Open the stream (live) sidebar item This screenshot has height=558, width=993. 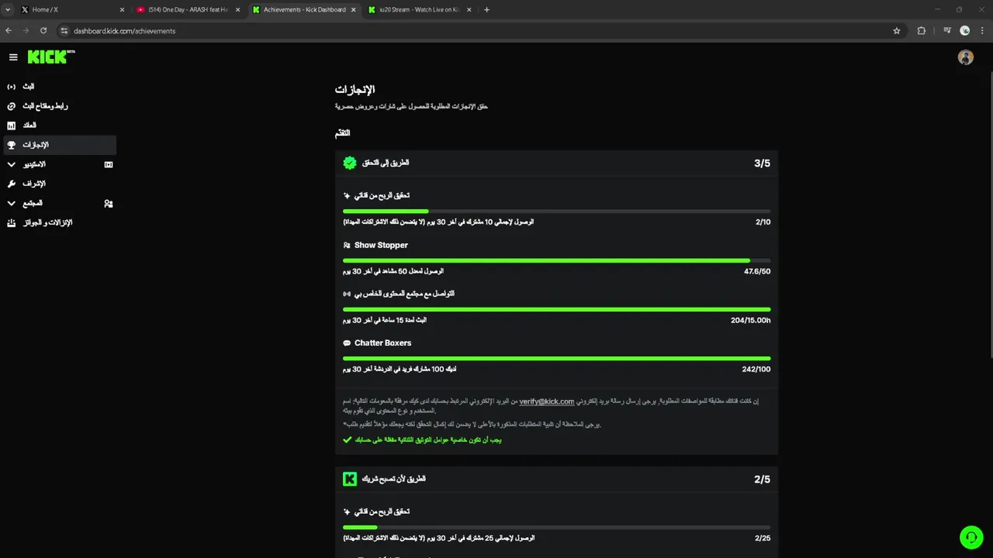[x=28, y=87]
